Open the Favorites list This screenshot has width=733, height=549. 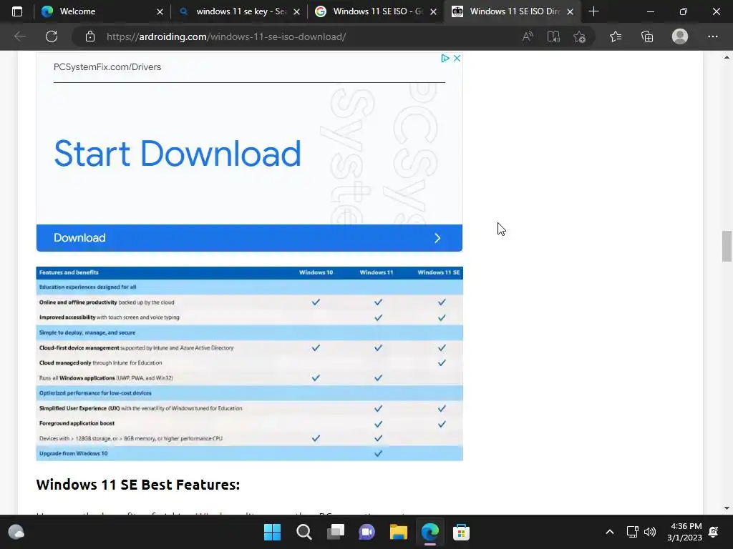616,36
